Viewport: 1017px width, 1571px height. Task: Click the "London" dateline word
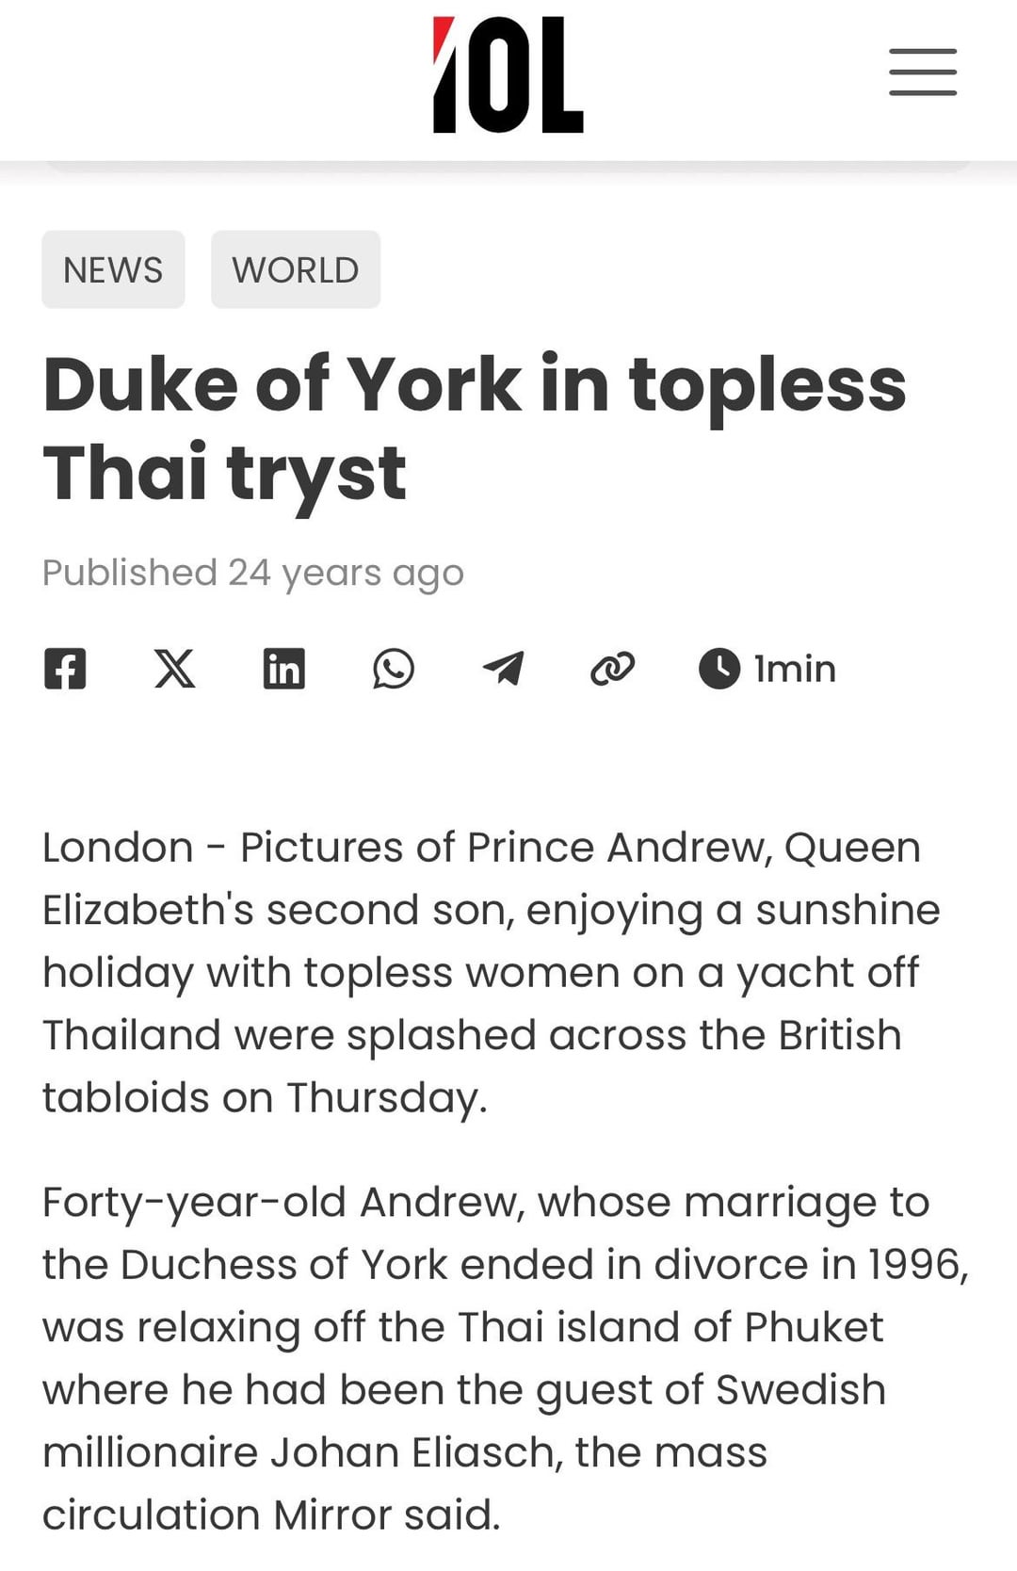point(118,848)
